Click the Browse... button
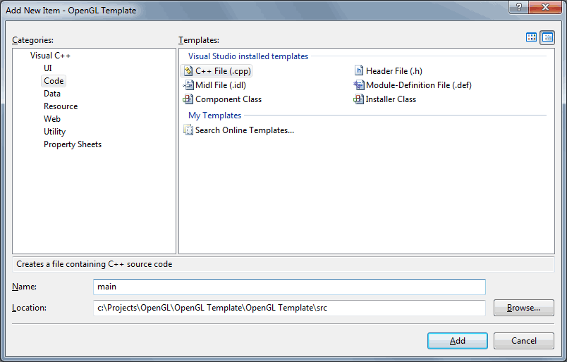This screenshot has width=567, height=362. click(523, 308)
